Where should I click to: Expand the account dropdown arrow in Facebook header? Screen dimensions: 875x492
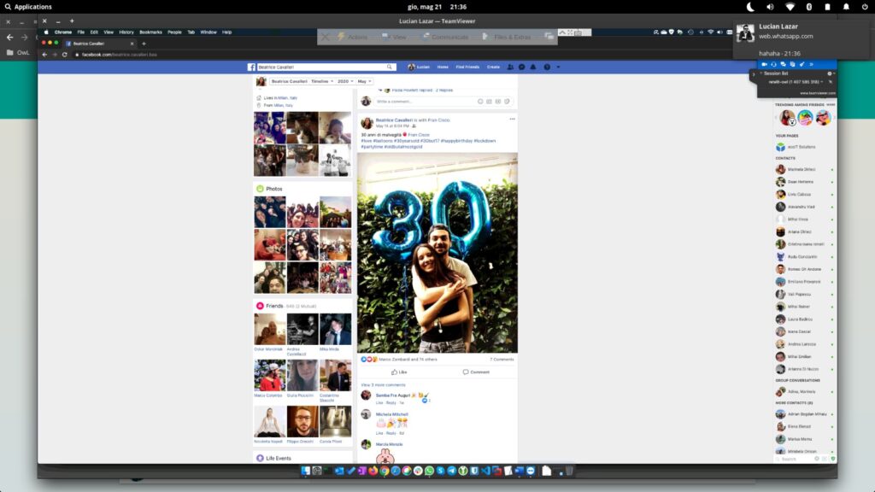[558, 67]
